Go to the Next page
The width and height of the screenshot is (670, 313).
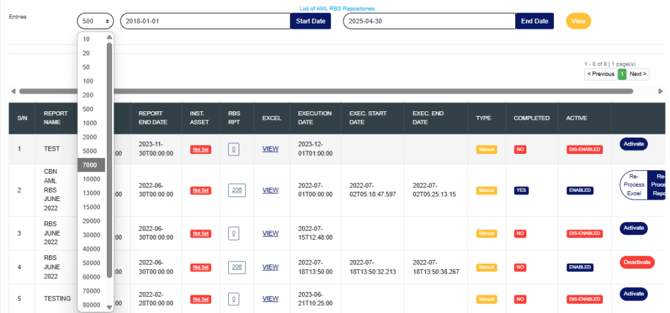tap(638, 74)
